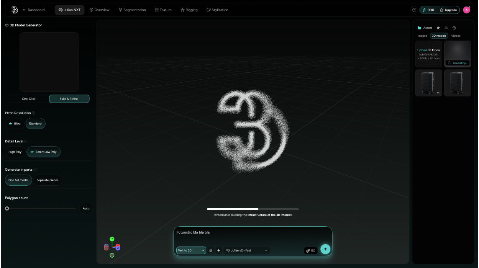
Task: Click the attachment paperclip icon in prompt box
Action: coord(211,250)
